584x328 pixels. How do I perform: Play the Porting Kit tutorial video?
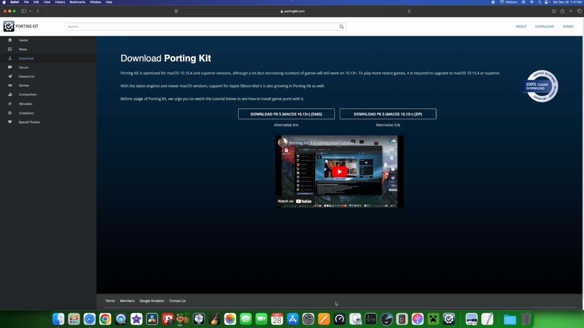339,172
